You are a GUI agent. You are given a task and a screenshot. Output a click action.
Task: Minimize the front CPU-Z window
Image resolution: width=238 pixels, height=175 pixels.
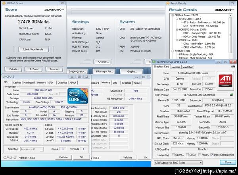[72, 77]
